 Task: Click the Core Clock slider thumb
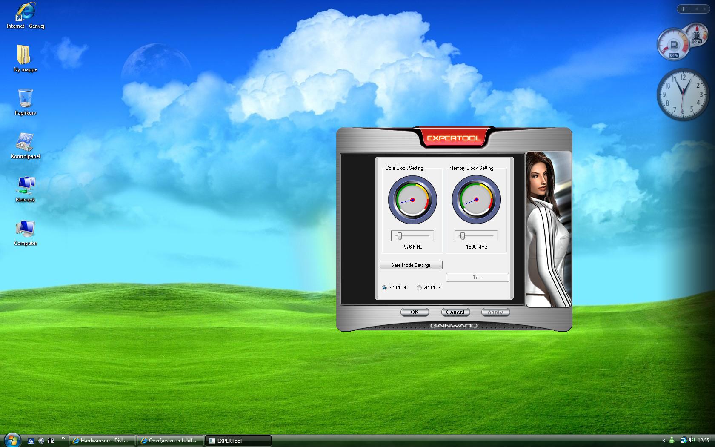(399, 236)
